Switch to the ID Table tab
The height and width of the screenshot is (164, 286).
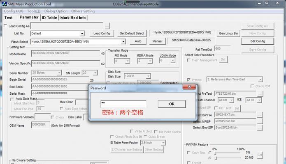(49, 18)
